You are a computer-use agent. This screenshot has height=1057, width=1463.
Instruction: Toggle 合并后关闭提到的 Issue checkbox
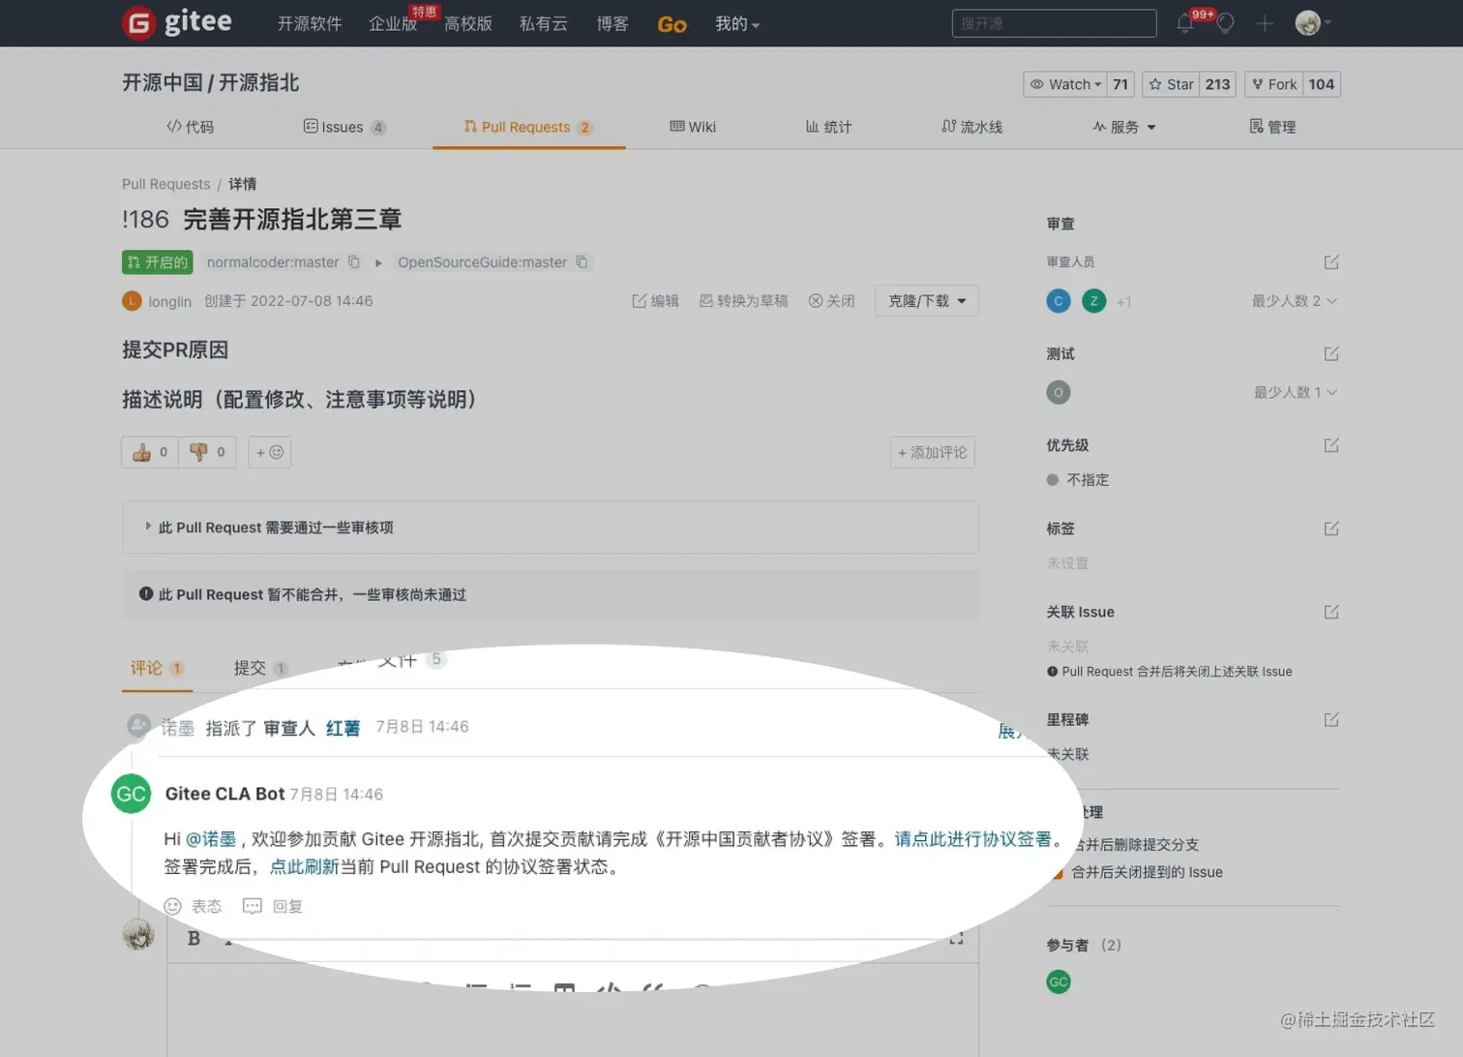click(x=1057, y=872)
